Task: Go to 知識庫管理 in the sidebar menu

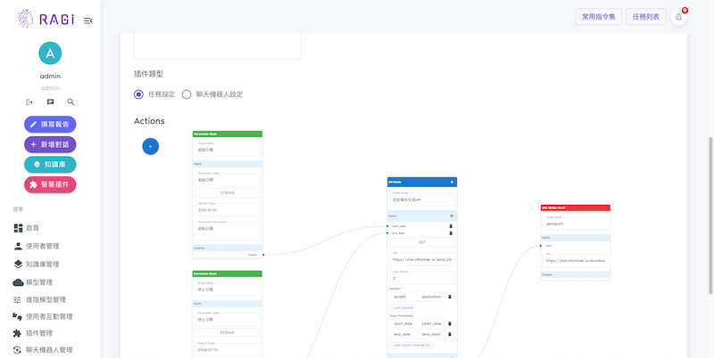Action: coord(43,264)
